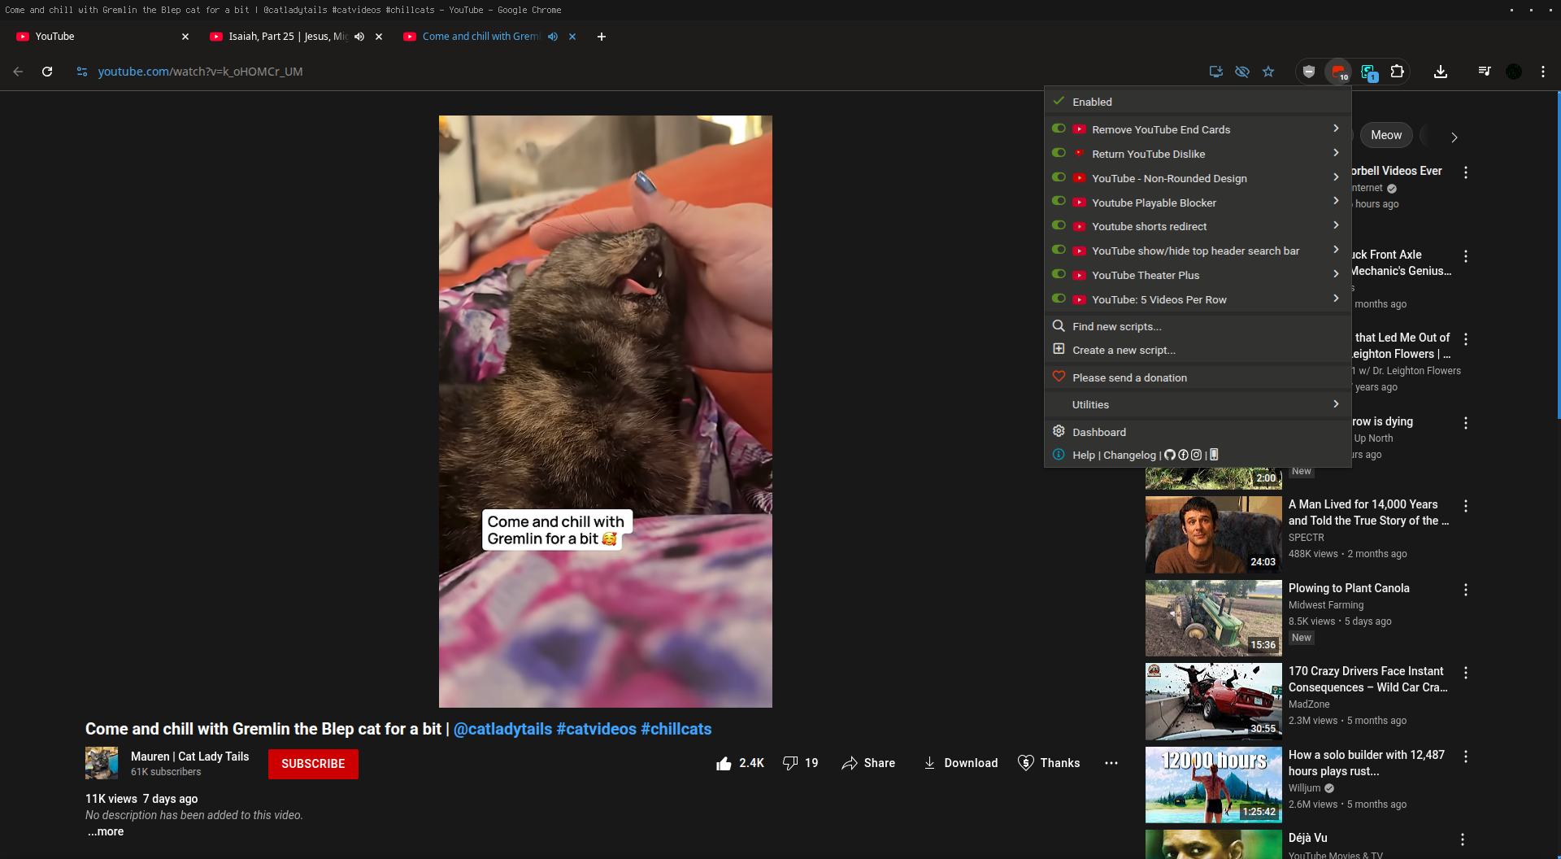The image size is (1561, 859).
Task: Open options menu for 170 Crazy Drivers video
Action: (1466, 673)
